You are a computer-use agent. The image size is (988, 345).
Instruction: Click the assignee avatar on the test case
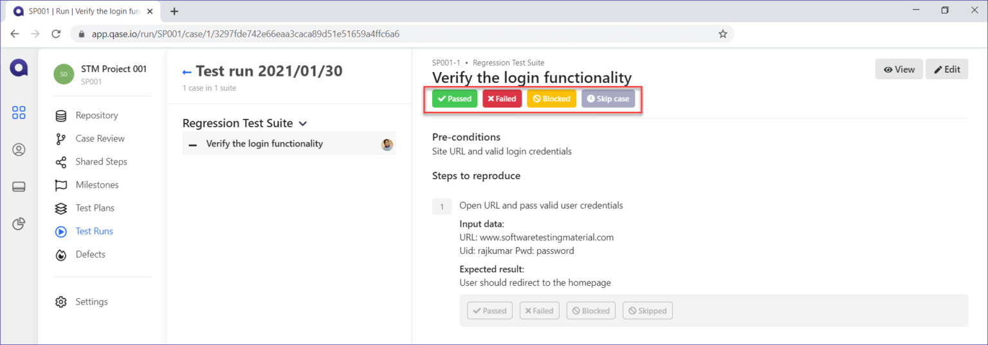387,145
